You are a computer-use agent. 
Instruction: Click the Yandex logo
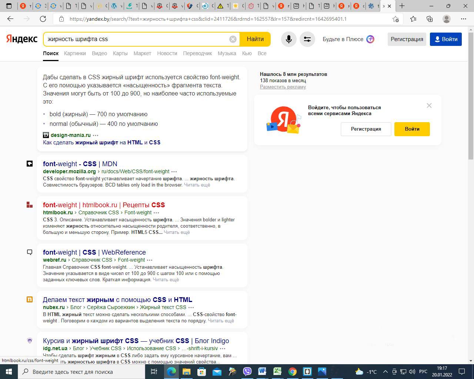click(21, 39)
